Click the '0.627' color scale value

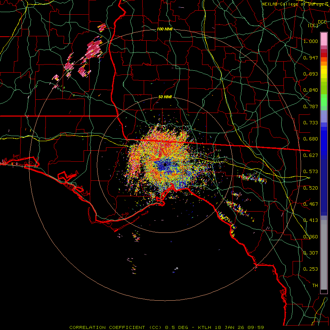(311, 155)
